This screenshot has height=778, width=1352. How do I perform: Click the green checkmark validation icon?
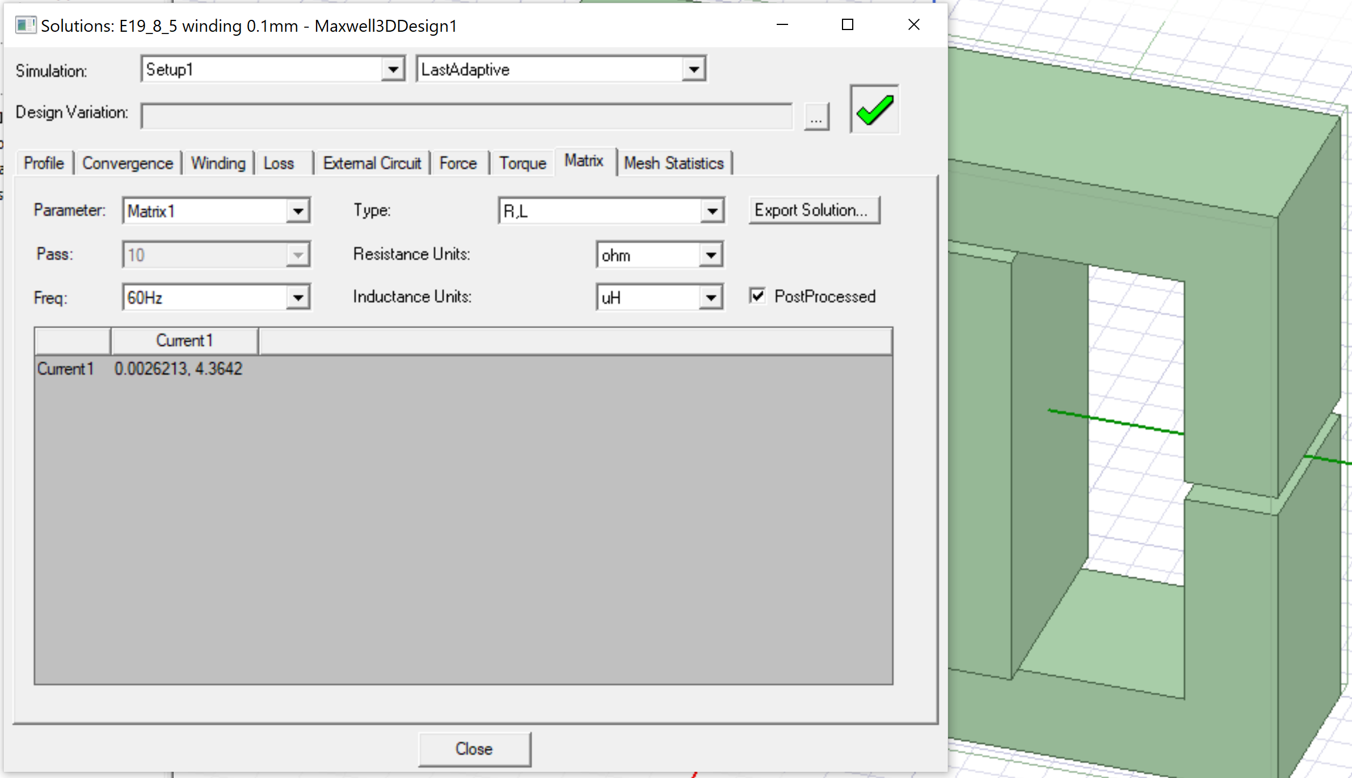pos(874,109)
